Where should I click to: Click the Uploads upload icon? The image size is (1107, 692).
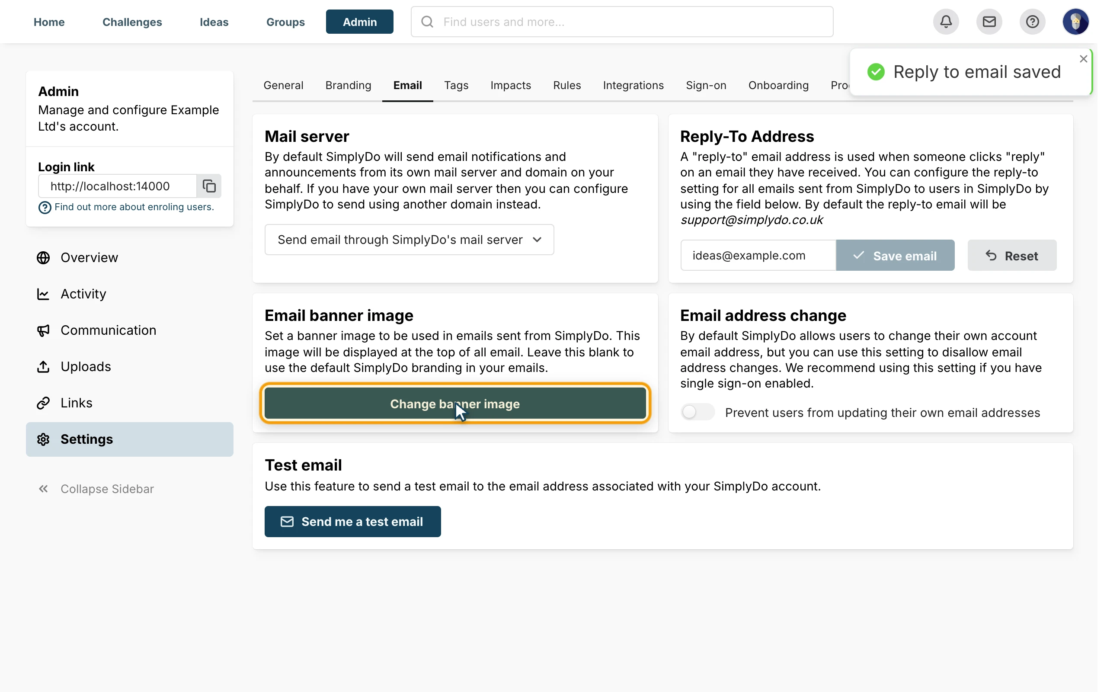43,367
